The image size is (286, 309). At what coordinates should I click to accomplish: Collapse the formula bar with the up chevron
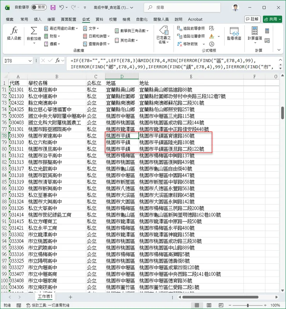point(280,60)
